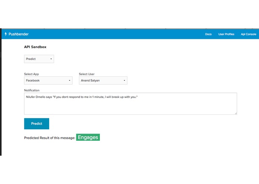
Task: Click the Pushbender lightning bolt logo icon
Action: (x=6, y=34)
